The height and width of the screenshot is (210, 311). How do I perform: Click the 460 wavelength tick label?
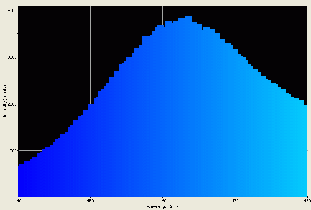click(162, 201)
